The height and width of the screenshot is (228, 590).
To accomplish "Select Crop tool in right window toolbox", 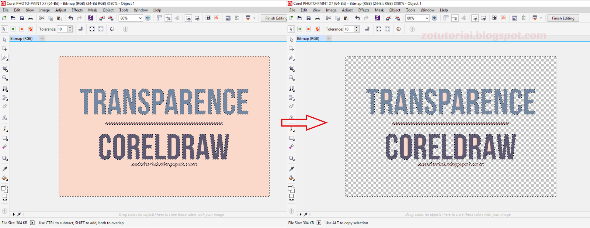I will [291, 69].
